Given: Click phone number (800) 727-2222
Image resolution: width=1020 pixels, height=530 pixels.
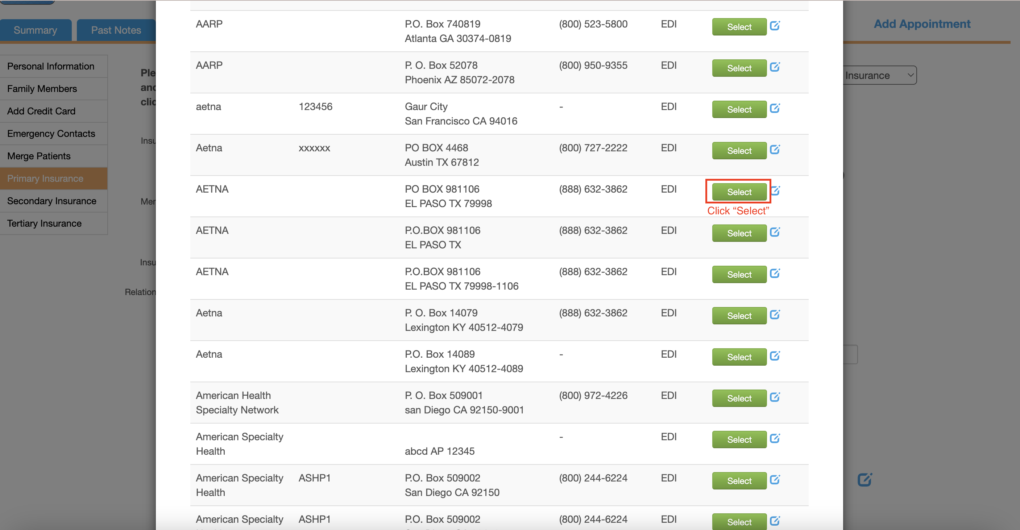Looking at the screenshot, I should pos(593,148).
